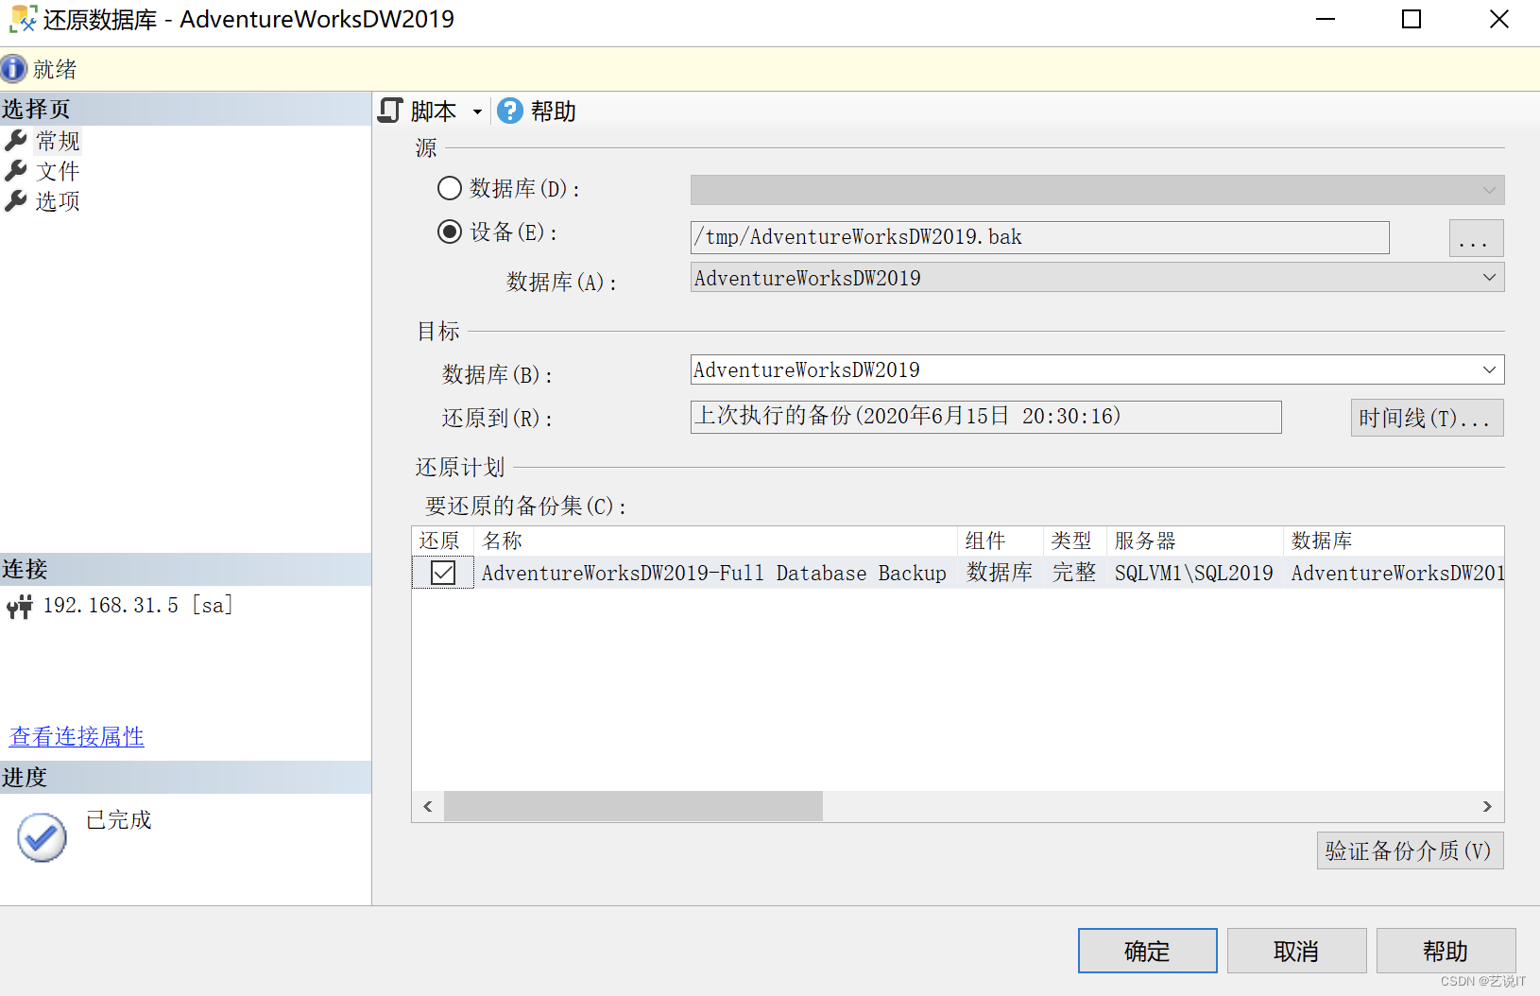
Task: Click the 192.168.31.5 [sa] connection text
Action: pyautogui.click(x=138, y=606)
